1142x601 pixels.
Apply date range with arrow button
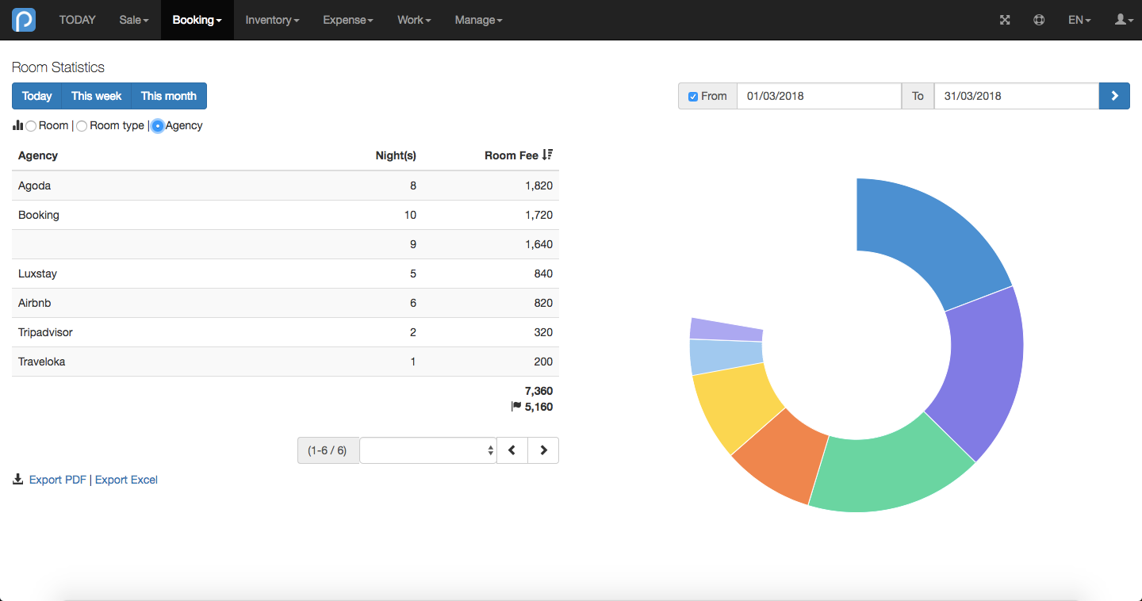1114,96
